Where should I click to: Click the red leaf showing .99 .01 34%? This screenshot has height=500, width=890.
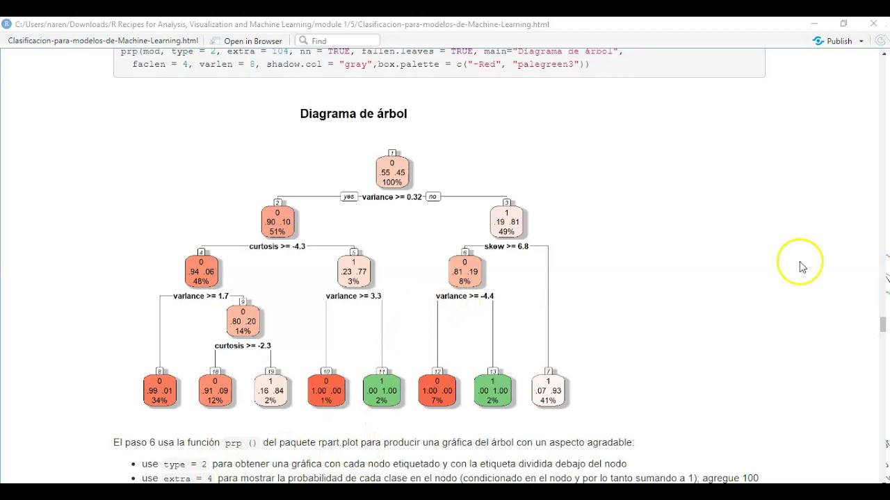(x=159, y=391)
